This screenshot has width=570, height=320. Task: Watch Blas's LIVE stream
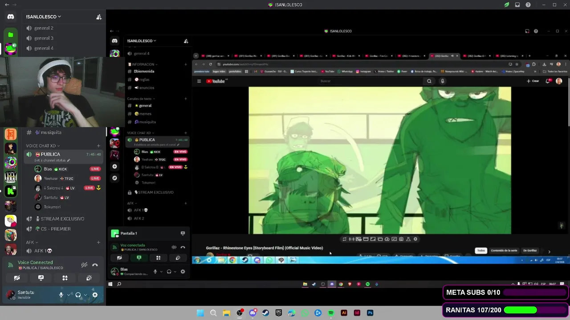click(x=95, y=169)
